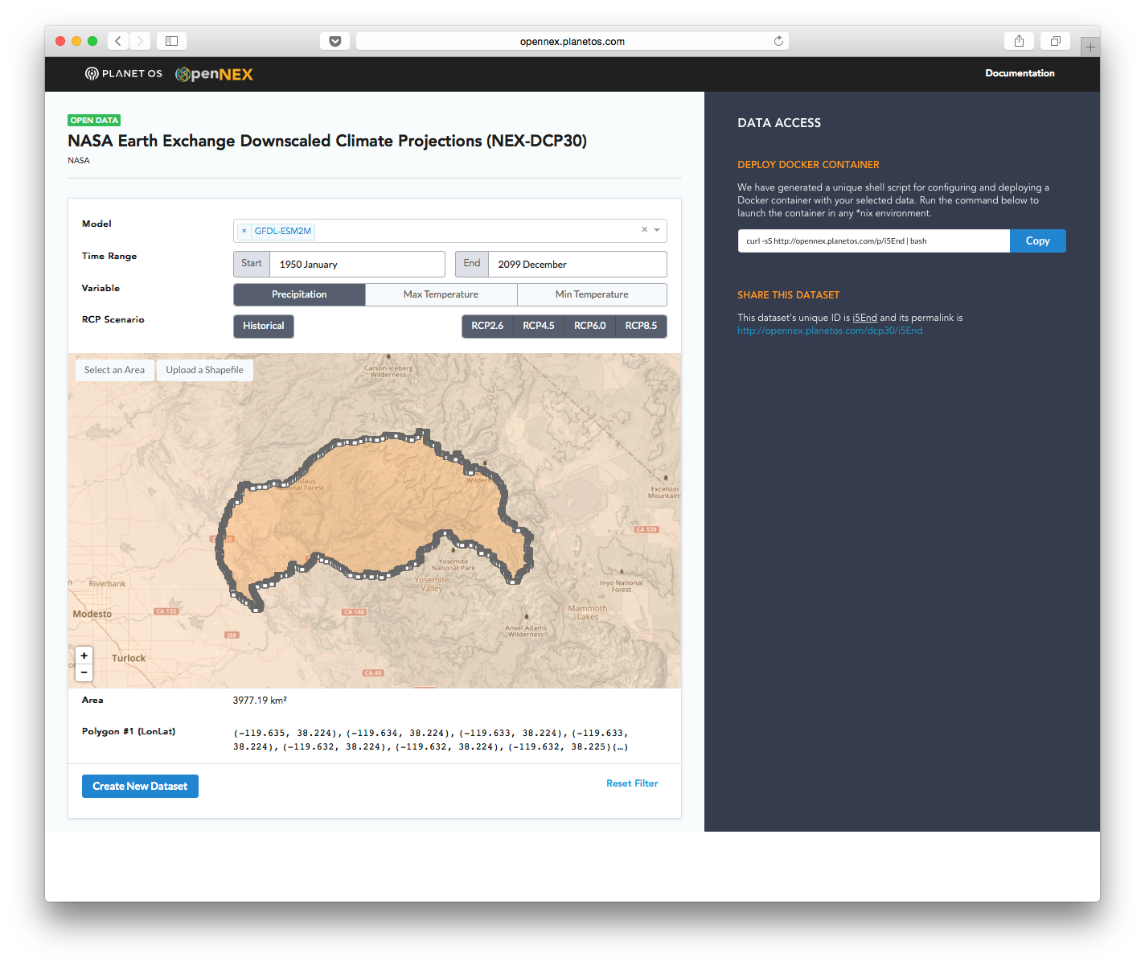Viewport: 1145px width, 966px height.
Task: Select the Max Temperature variable
Action: click(441, 294)
